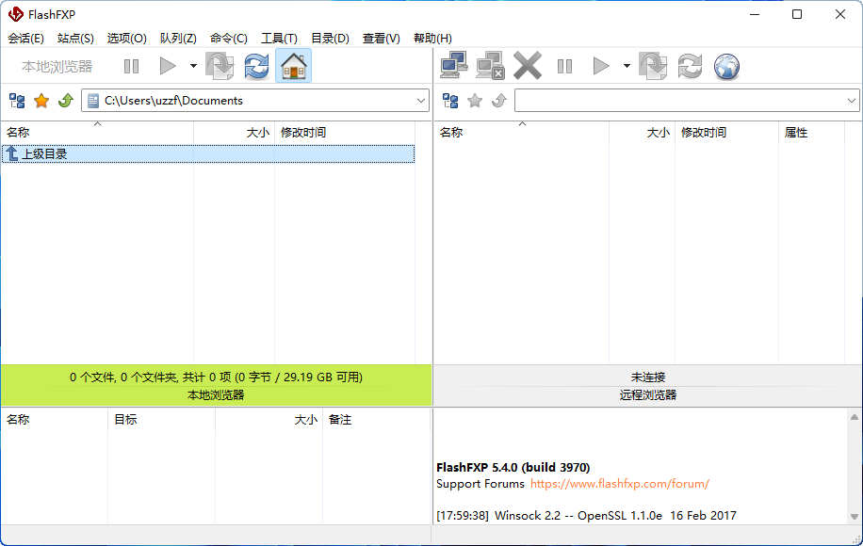Click the house icon to switch browser
This screenshot has width=863, height=546.
(x=293, y=66)
